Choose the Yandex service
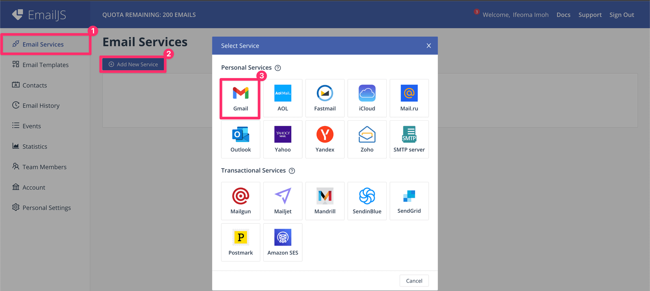650x291 pixels. coord(325,139)
